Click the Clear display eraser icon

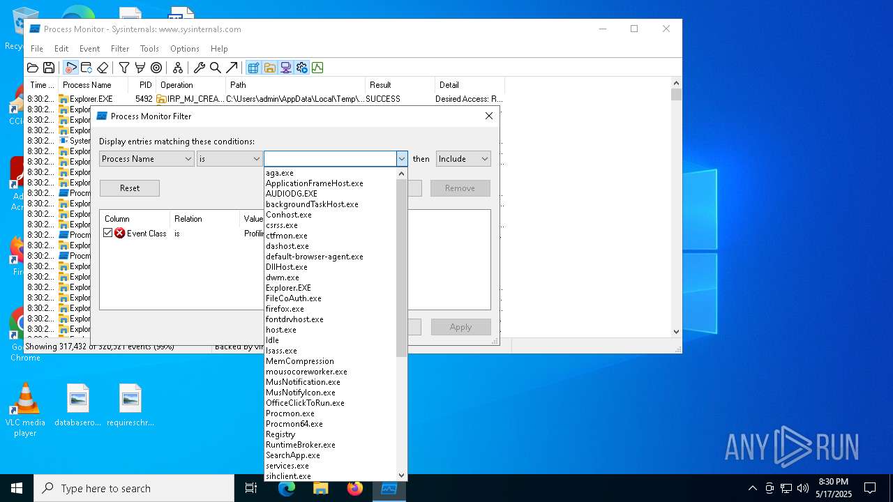tap(103, 68)
